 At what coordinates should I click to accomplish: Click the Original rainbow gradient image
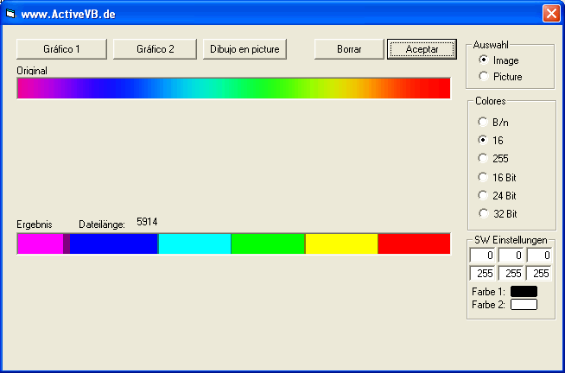point(233,88)
